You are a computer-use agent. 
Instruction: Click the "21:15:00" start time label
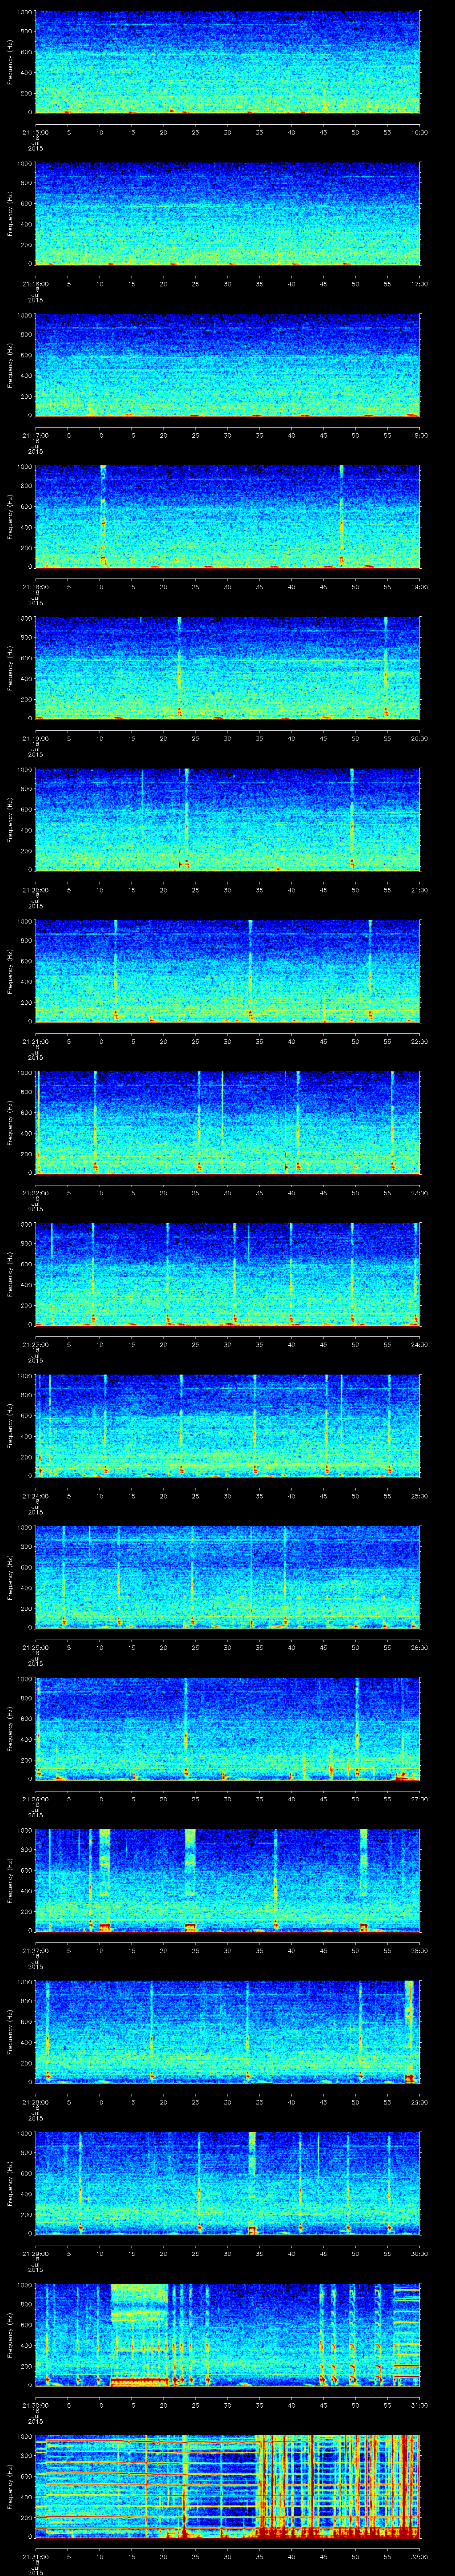coord(35,132)
